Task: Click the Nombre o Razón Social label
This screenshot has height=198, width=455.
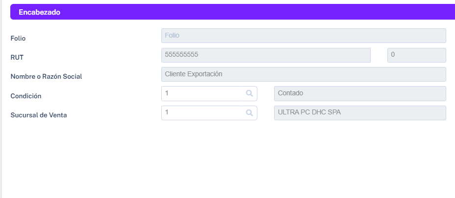Action: (46, 76)
